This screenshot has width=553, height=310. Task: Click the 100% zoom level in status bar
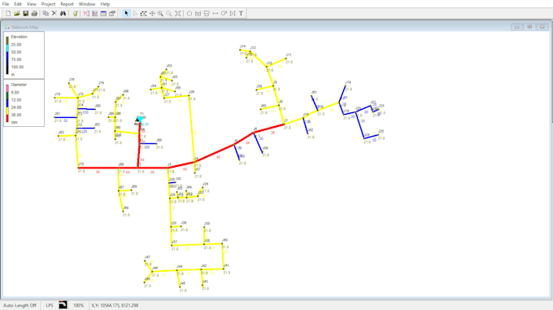coord(78,305)
